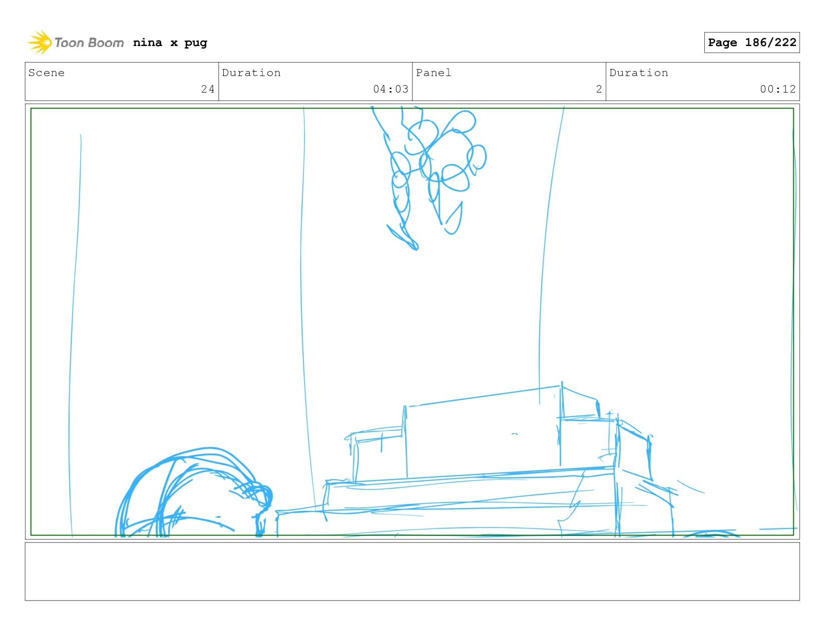The height and width of the screenshot is (638, 826).
Task: Click the empty notes box below the panel
Action: click(412, 571)
